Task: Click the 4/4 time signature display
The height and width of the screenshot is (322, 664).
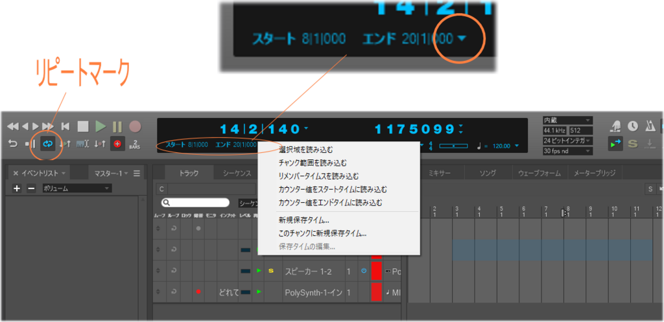Action: click(431, 146)
